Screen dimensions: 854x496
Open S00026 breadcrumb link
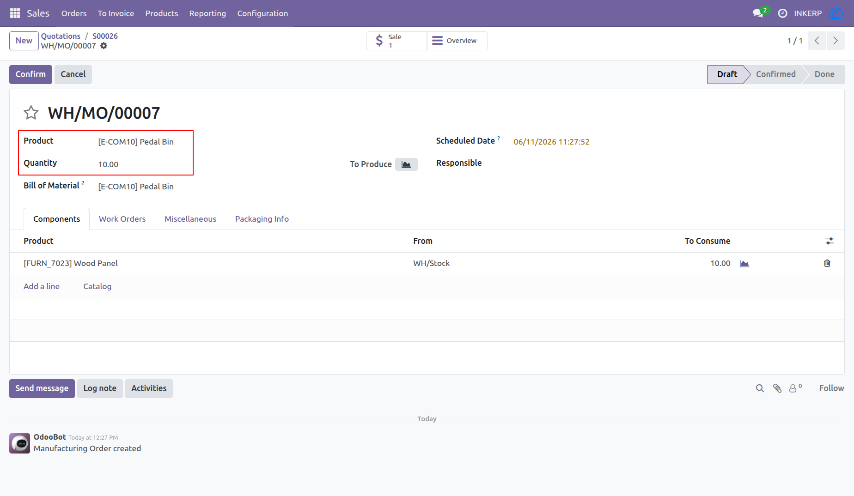(105, 36)
